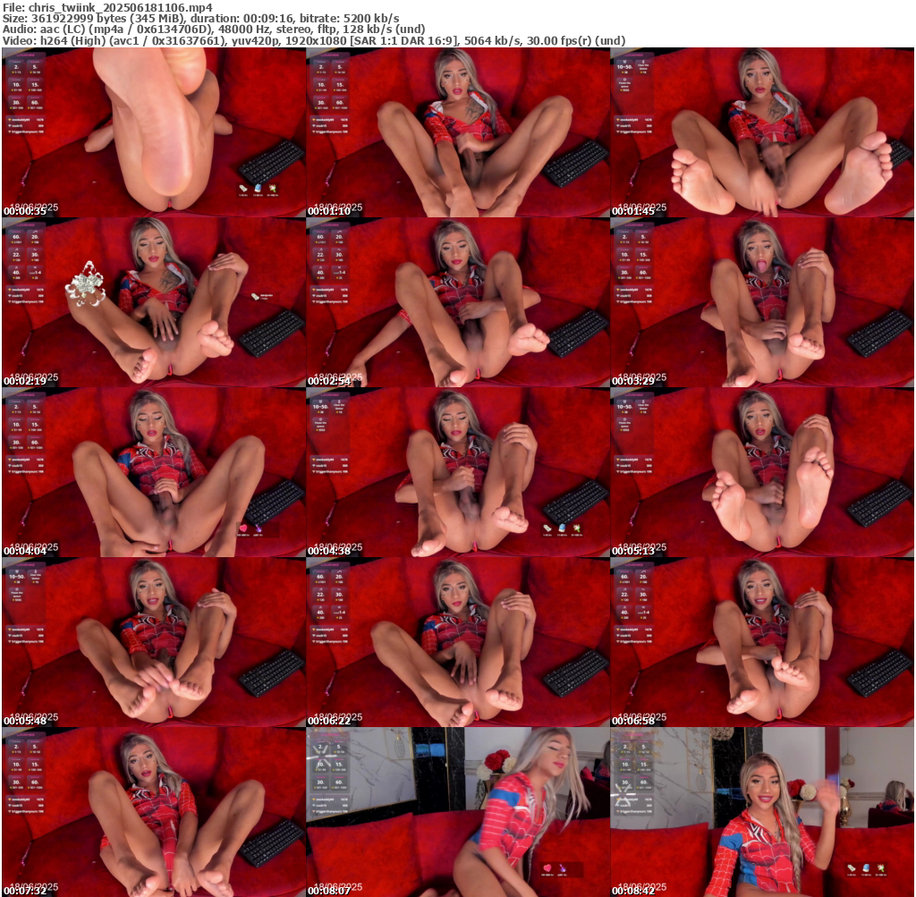Choose the frame stamped 00:03:29
916x897 pixels.
point(762,302)
